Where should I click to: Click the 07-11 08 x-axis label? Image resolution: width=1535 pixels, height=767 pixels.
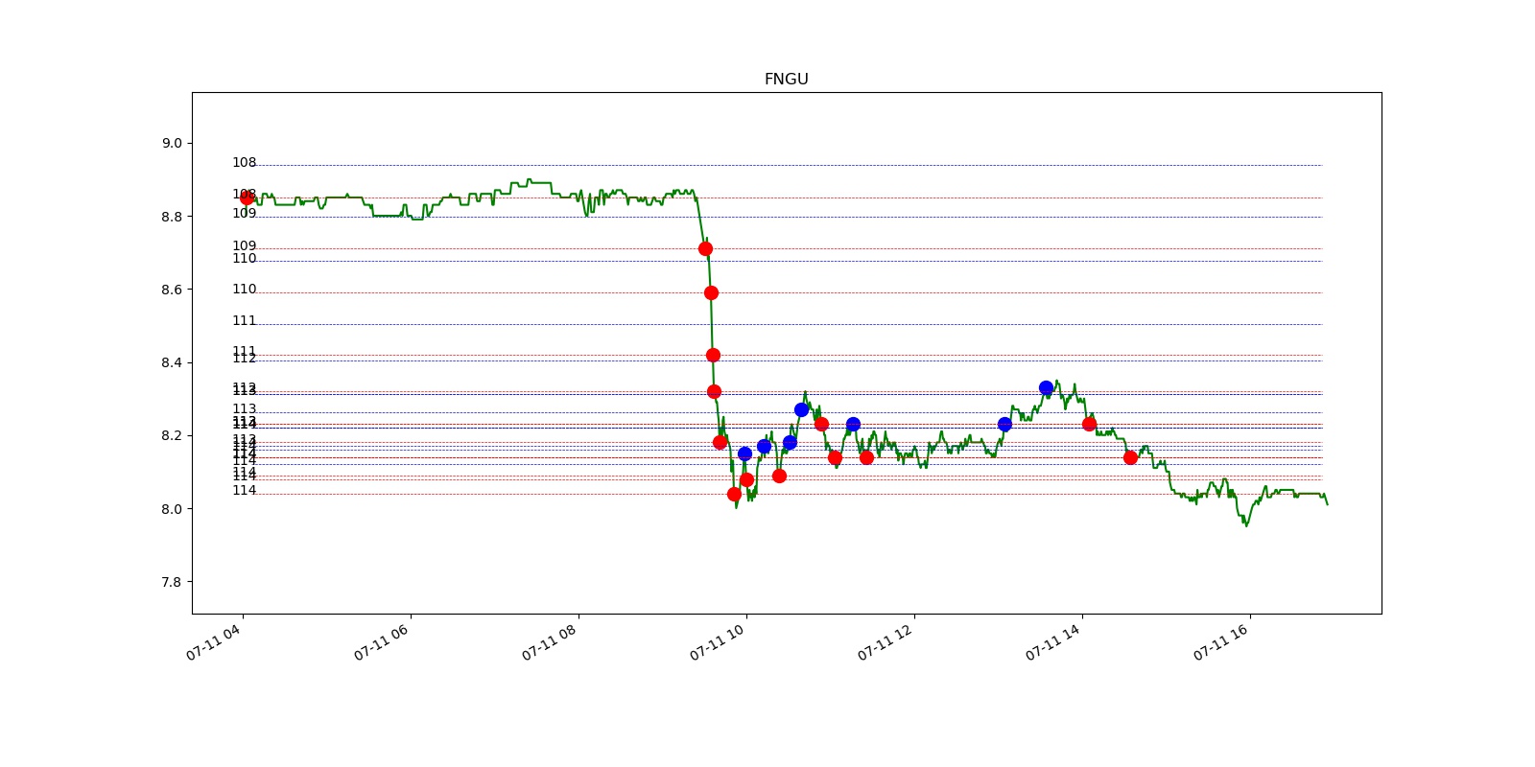(x=549, y=642)
